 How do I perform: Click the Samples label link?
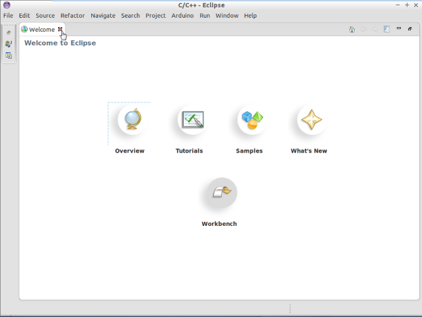249,151
